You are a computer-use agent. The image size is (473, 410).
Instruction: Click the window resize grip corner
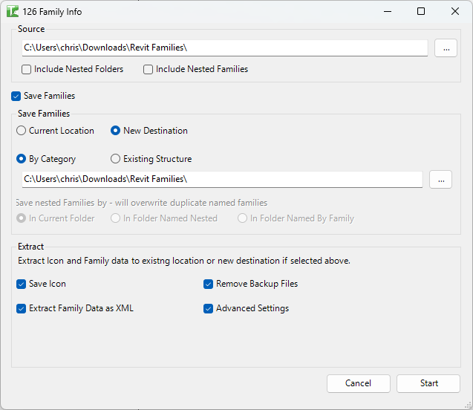click(468, 406)
